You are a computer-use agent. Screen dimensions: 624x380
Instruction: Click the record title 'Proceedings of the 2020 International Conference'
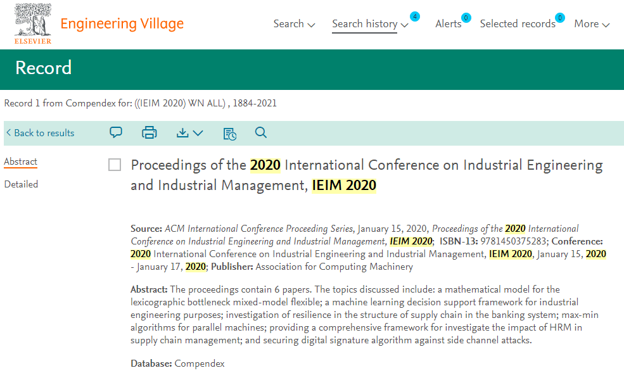(x=367, y=175)
